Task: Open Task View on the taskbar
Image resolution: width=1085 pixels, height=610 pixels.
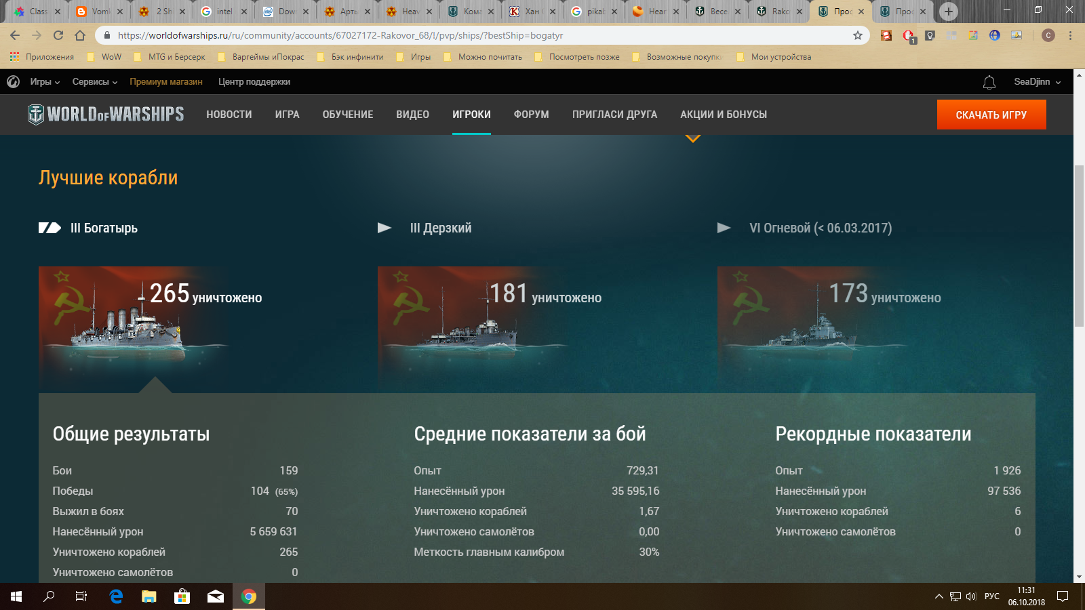Action: [x=81, y=596]
